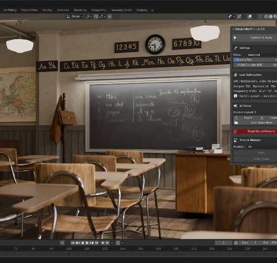Screen dimensions: 277x263
Task: Play the animation forward
Action: 87,243
